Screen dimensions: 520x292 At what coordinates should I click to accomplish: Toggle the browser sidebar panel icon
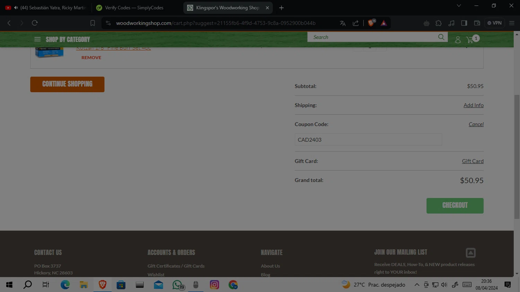(x=464, y=23)
